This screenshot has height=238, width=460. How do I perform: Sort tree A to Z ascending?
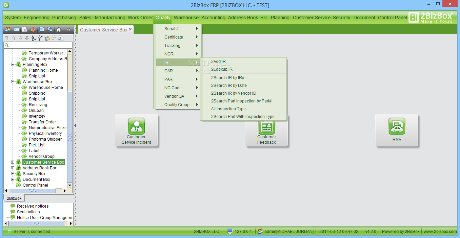coord(34,38)
